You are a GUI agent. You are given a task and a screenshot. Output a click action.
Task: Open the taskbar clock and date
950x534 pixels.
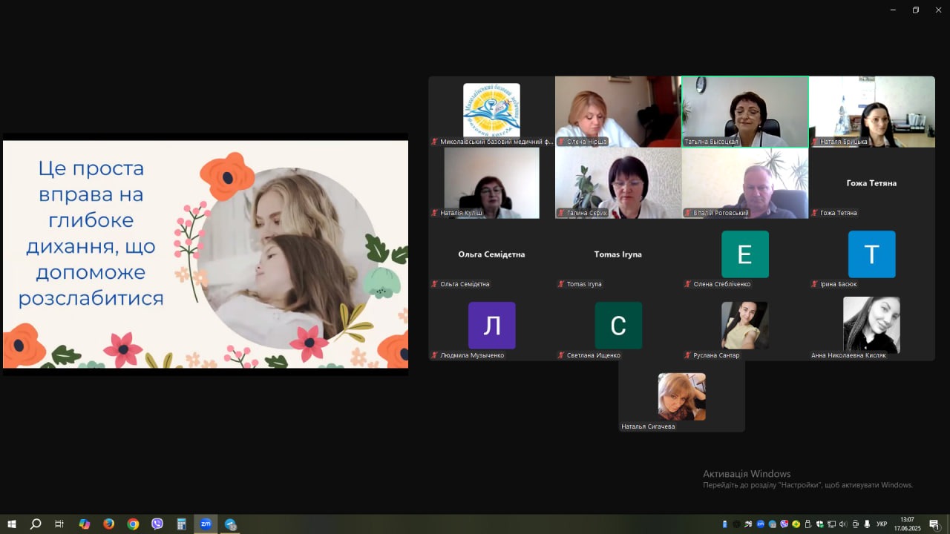(907, 524)
